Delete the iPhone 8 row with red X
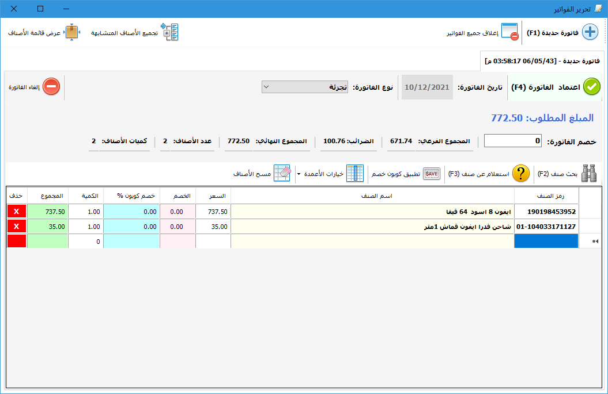608x394 pixels. (x=17, y=212)
